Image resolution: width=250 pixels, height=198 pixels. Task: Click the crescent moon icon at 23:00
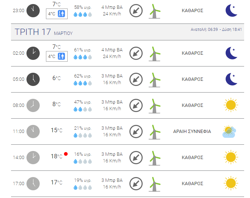232,11
